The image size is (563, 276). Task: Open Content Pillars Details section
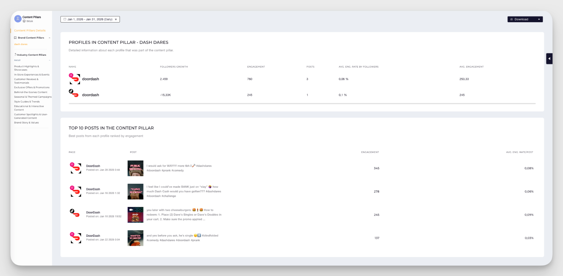pos(30,30)
